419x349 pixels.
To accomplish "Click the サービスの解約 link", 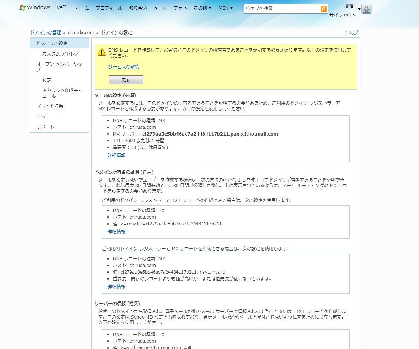I will pyautogui.click(x=124, y=67).
